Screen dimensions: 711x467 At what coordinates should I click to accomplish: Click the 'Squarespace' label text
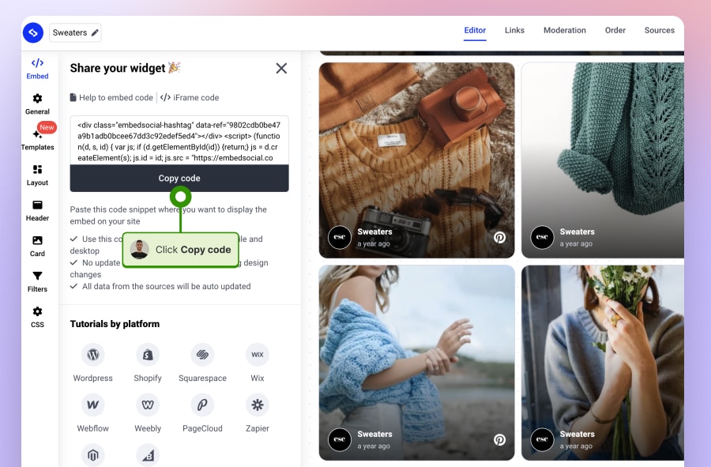pos(202,378)
